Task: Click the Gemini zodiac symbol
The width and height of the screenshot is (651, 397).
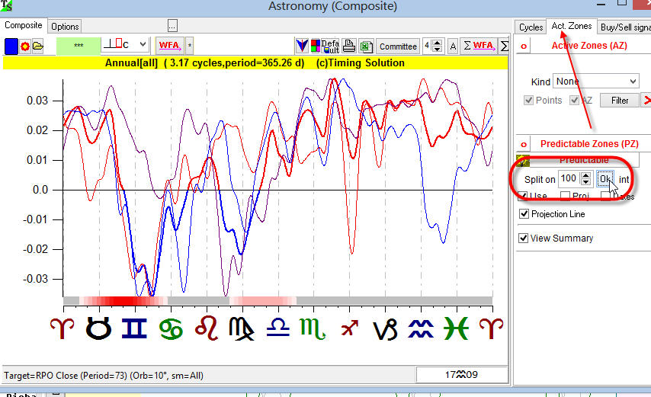Action: point(135,328)
